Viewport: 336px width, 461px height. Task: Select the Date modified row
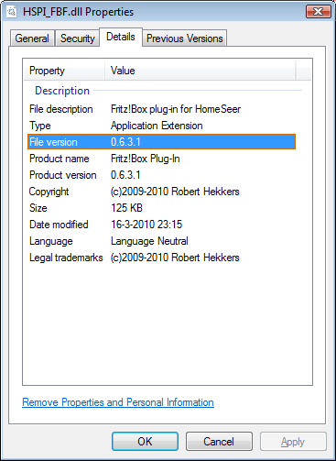click(161, 225)
